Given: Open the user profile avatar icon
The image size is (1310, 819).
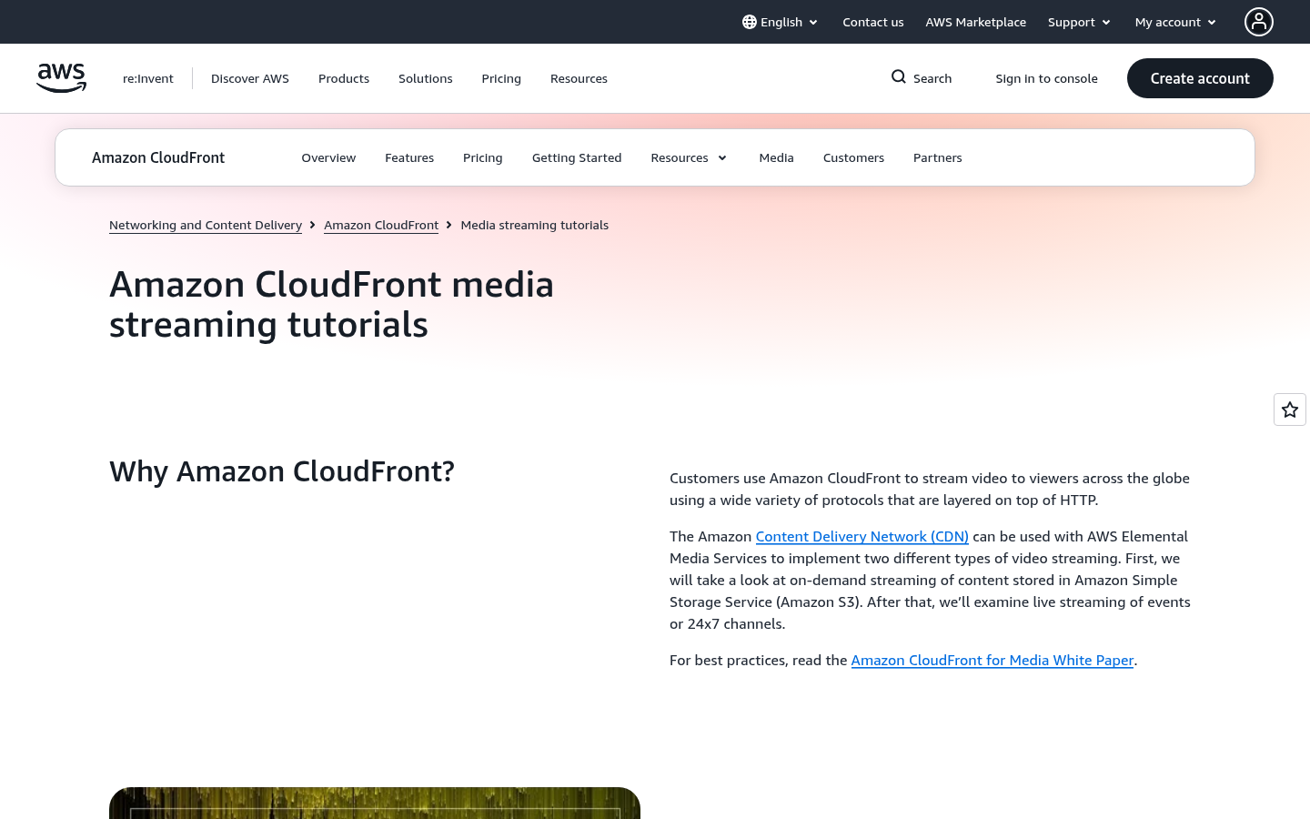Looking at the screenshot, I should click(1259, 22).
